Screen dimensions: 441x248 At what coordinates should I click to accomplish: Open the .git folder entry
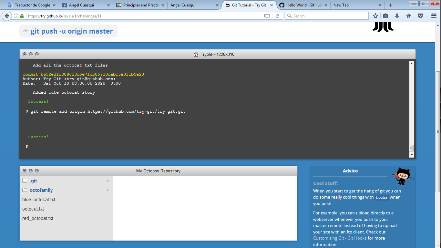(x=66, y=181)
